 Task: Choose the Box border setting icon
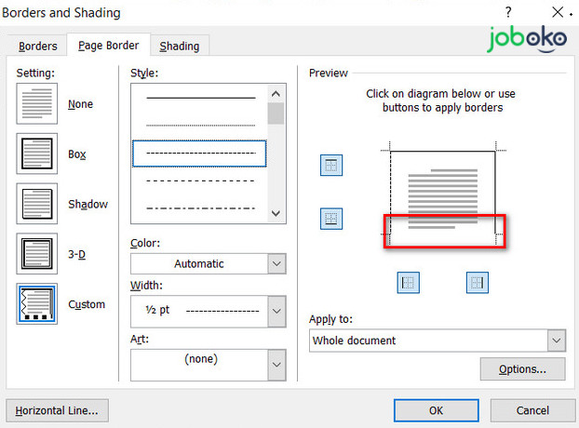[37, 154]
